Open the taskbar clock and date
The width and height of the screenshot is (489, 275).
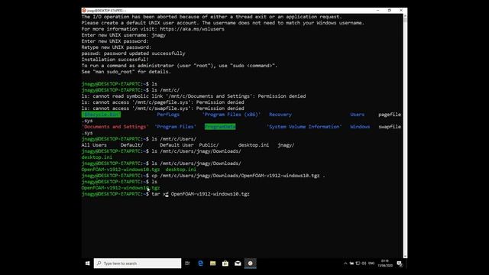pos(385,264)
